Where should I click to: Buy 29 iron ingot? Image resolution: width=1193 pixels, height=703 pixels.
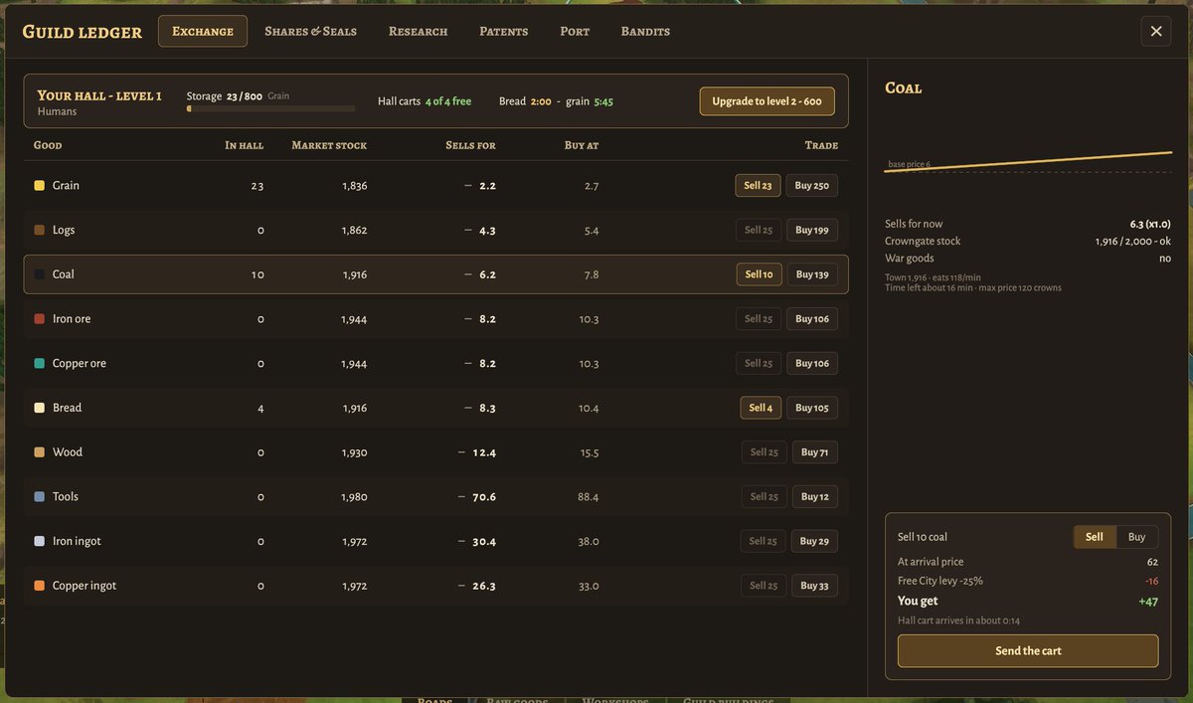point(815,541)
